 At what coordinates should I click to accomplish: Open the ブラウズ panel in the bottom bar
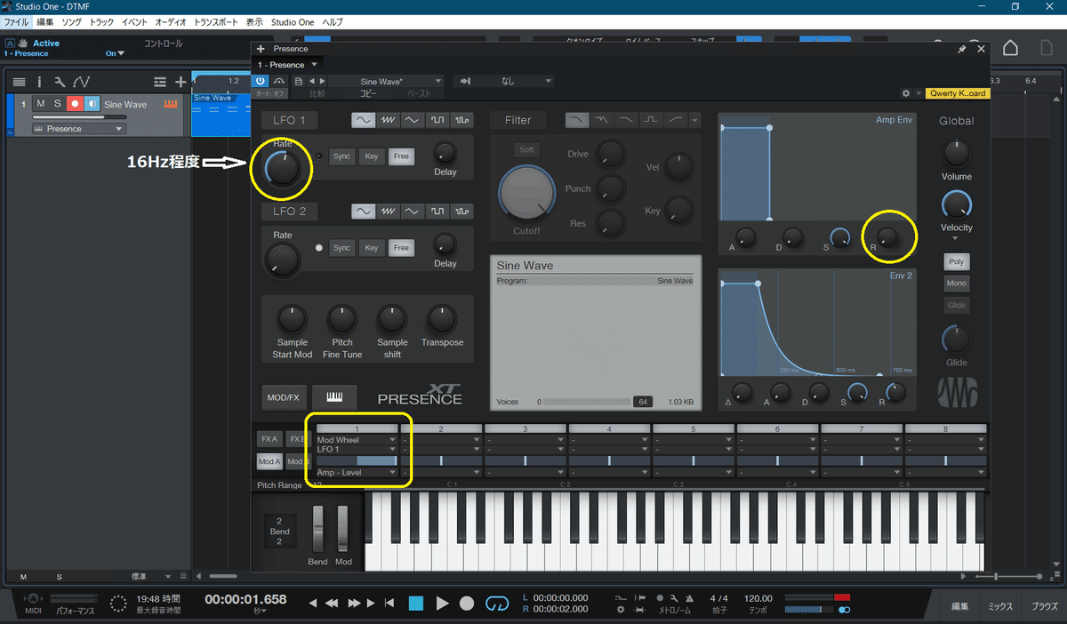pos(1045,606)
